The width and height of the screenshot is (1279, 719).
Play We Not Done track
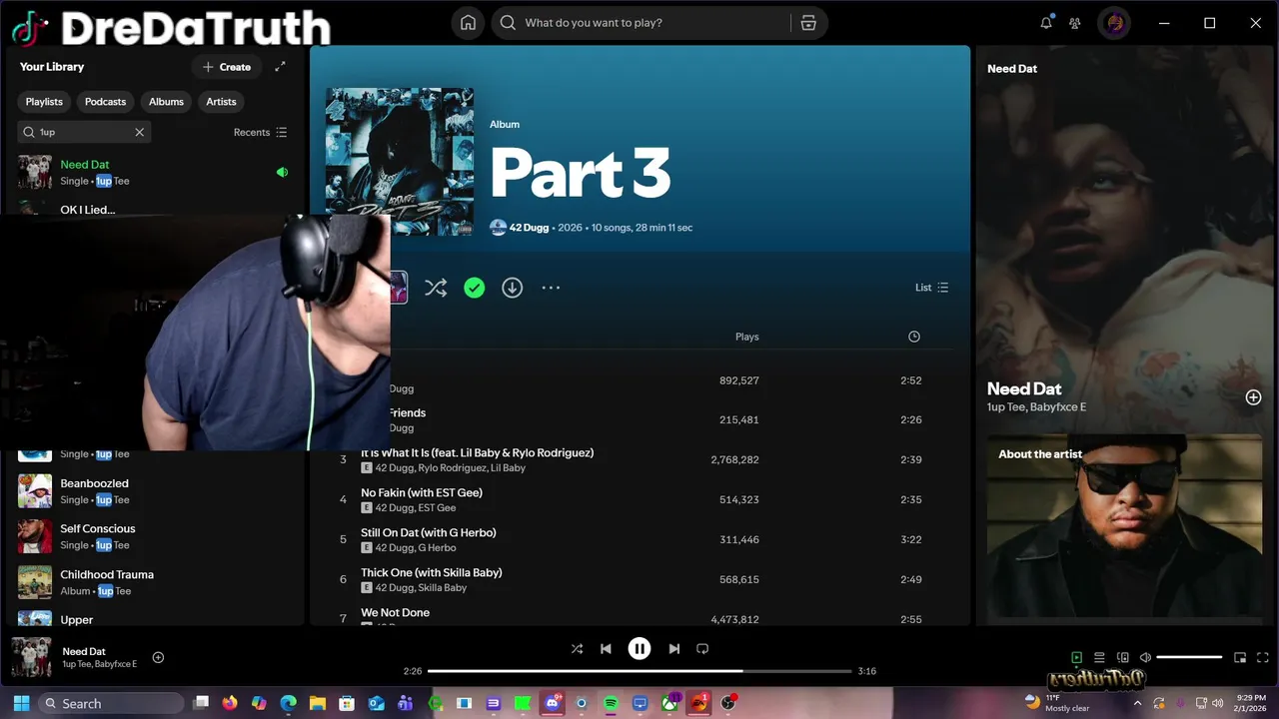395,612
